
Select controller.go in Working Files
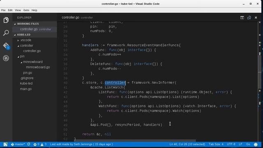35,29
